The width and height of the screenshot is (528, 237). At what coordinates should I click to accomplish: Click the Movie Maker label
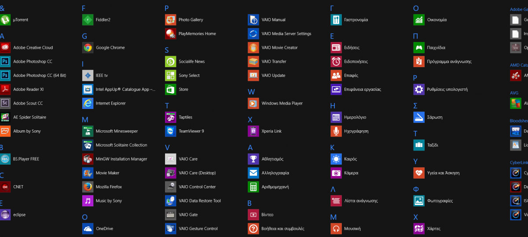107,173
